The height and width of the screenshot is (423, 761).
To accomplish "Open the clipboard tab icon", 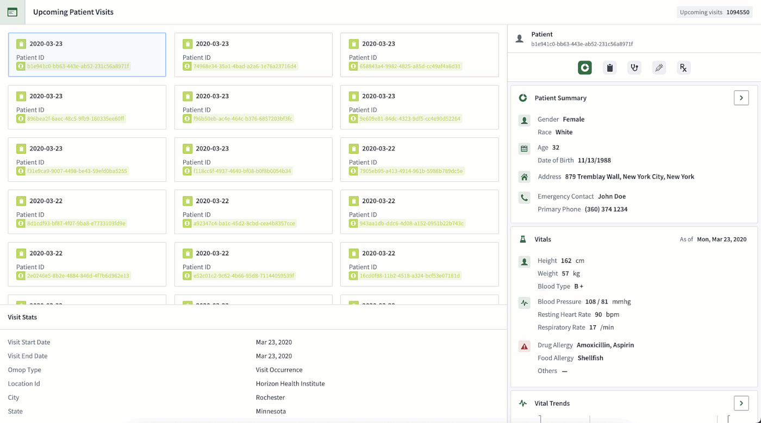I will [x=610, y=68].
